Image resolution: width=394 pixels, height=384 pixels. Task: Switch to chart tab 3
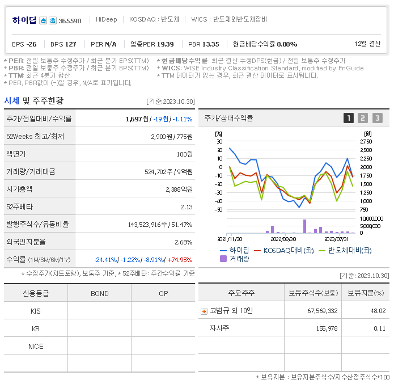[377, 118]
